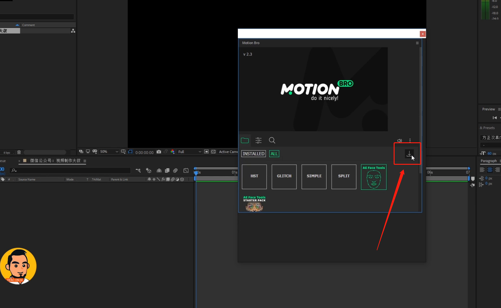Open Motion Bro three-dot options menu
501x308 pixels.
click(x=410, y=141)
